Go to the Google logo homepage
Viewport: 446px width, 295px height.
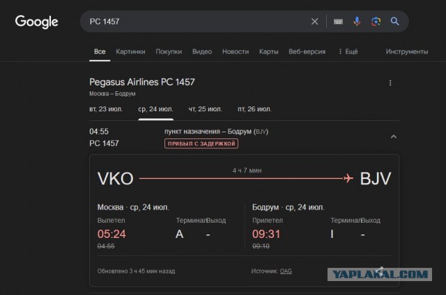(37, 22)
